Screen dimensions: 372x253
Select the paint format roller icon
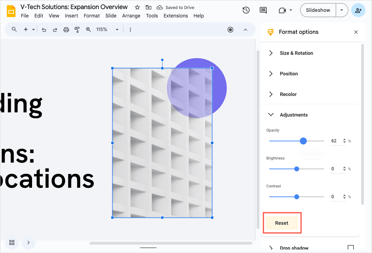coord(77,30)
